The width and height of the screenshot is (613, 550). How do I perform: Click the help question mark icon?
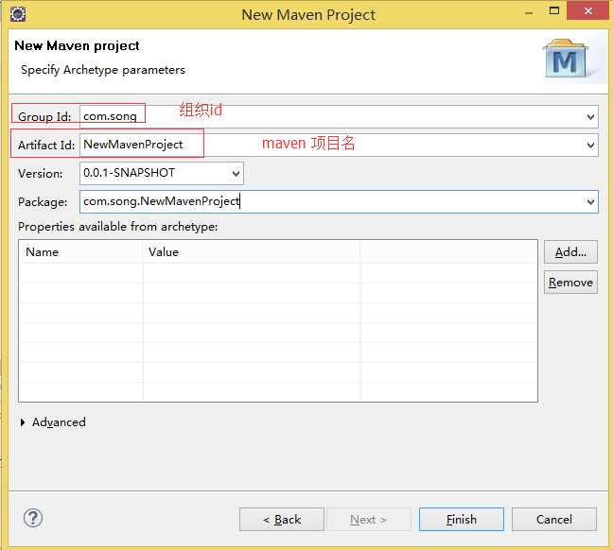click(x=33, y=519)
